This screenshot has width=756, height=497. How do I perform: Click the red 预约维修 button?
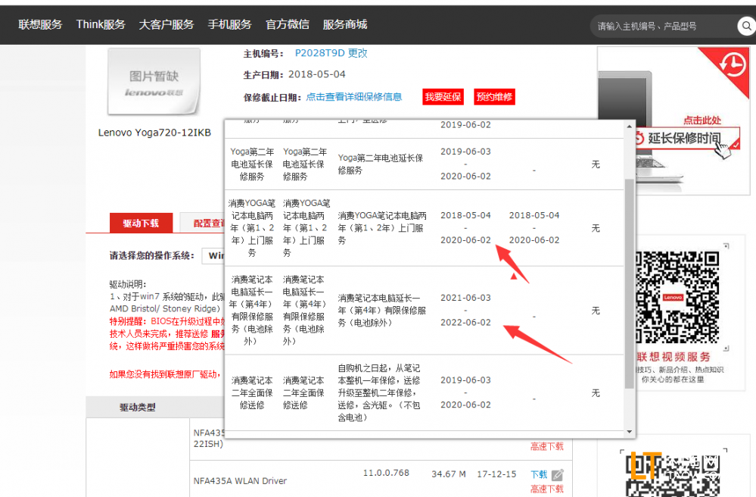click(494, 97)
